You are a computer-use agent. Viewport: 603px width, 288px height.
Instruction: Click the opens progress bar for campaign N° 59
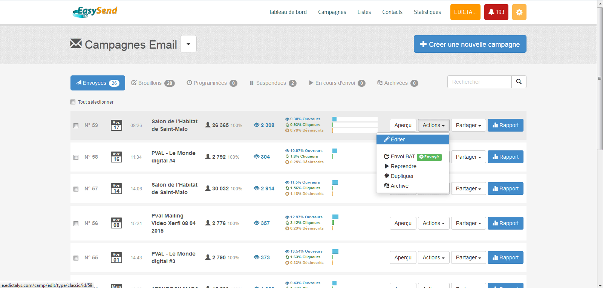coord(355,119)
